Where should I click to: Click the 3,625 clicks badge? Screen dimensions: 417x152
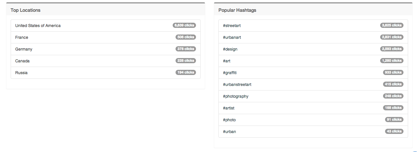(x=392, y=25)
